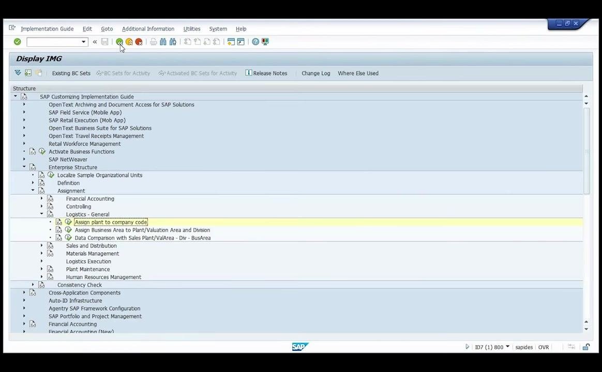Click the Print icon in toolbar

pos(154,42)
